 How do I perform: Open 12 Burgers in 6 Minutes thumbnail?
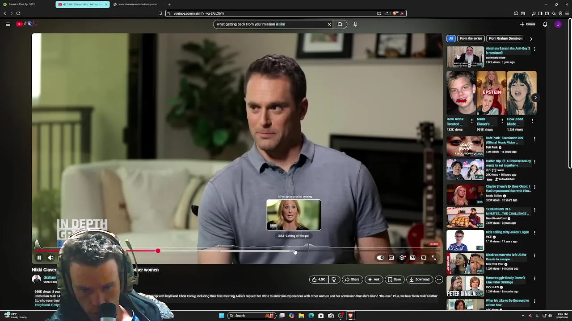(465, 217)
